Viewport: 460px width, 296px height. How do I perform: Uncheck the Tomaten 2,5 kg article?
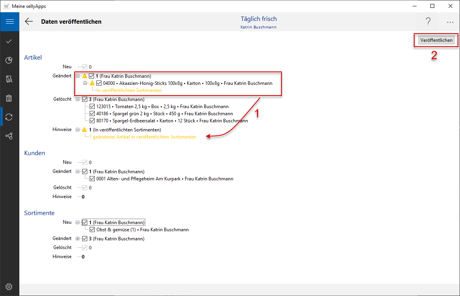point(92,107)
